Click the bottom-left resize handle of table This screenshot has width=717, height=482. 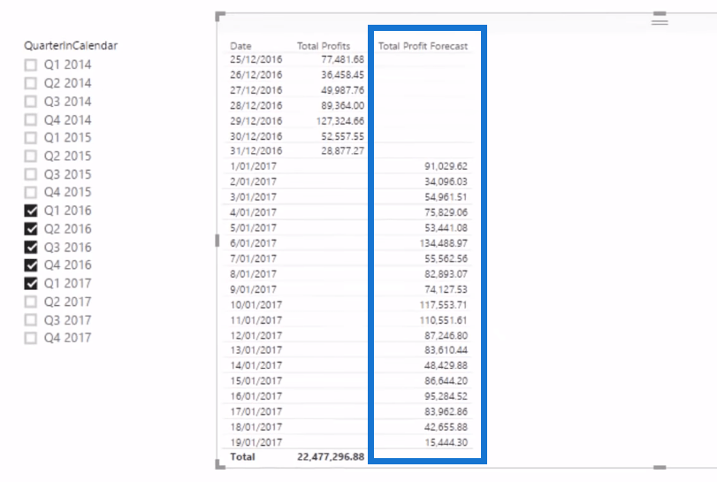pyautogui.click(x=220, y=464)
